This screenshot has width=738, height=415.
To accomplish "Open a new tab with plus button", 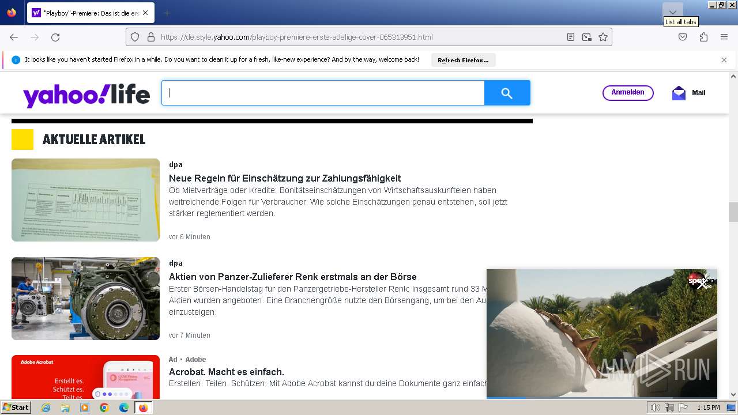I will point(167,13).
